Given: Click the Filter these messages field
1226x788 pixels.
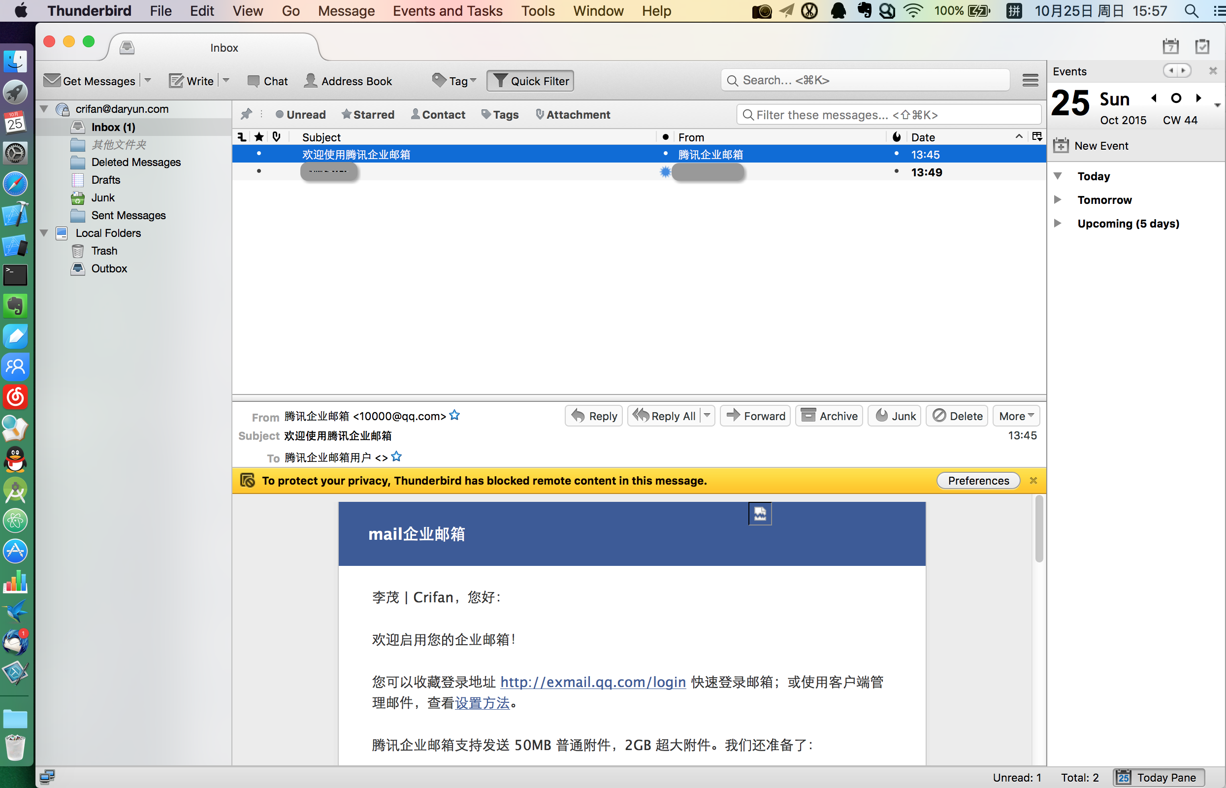Looking at the screenshot, I should pos(888,115).
